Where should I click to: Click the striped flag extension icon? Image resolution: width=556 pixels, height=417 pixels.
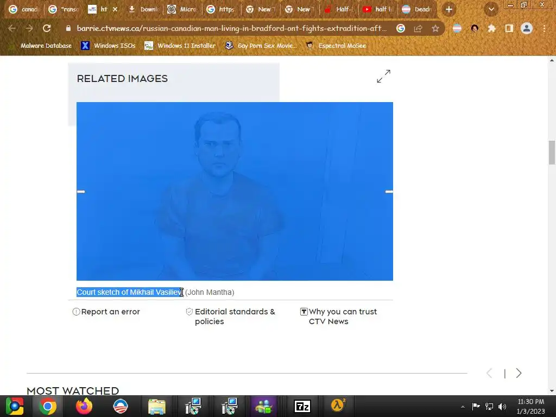tap(457, 28)
